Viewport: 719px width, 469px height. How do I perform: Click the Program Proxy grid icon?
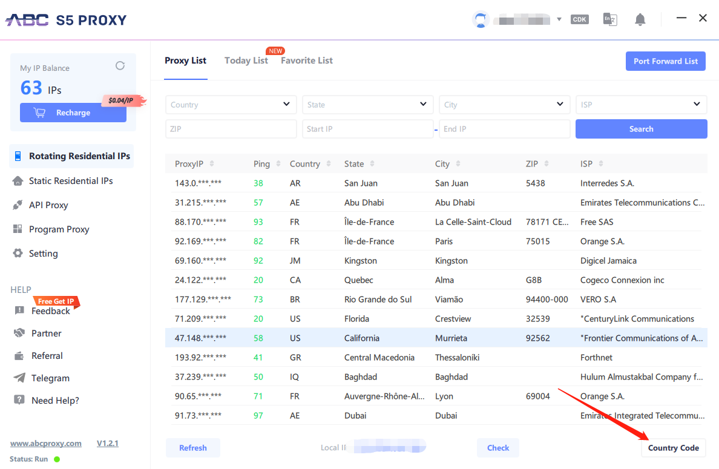tap(18, 229)
